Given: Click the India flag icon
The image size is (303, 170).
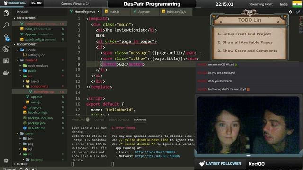Looking at the screenshot, I should (297, 4).
